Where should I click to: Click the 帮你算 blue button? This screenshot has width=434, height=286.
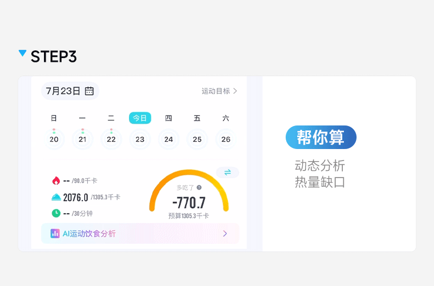[321, 138]
